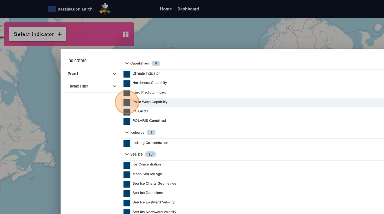Select the Sea Ice Detections entry
The height and width of the screenshot is (214, 384).
147,193
